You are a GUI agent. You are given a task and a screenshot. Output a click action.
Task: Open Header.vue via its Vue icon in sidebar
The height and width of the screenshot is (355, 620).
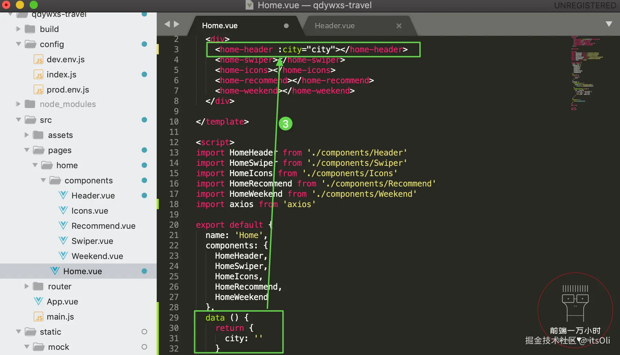tap(63, 195)
